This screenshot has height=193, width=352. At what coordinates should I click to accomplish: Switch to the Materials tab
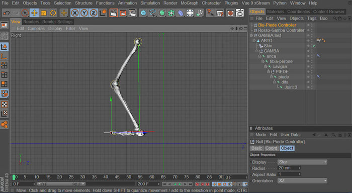(276, 12)
